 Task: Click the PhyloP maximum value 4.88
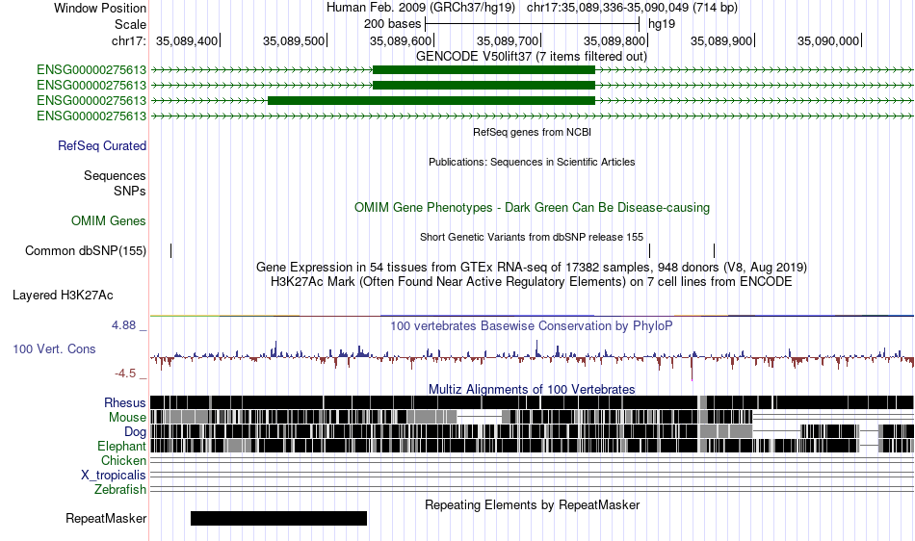(x=123, y=325)
